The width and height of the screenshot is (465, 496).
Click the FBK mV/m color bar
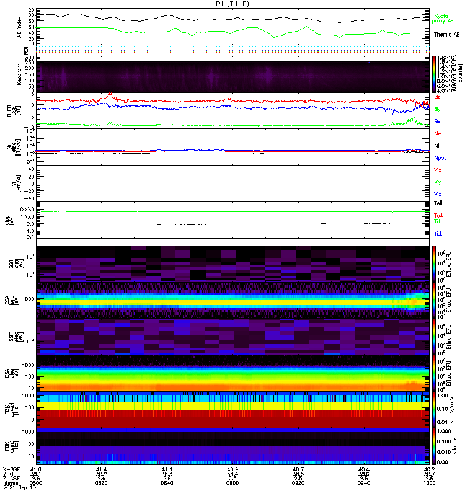(434, 410)
